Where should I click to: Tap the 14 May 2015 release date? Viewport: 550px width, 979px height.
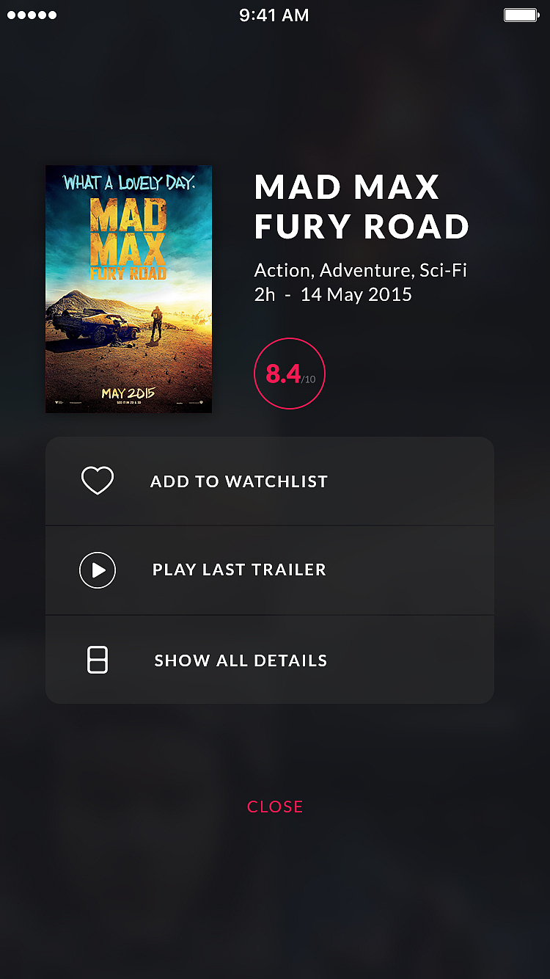(x=356, y=295)
